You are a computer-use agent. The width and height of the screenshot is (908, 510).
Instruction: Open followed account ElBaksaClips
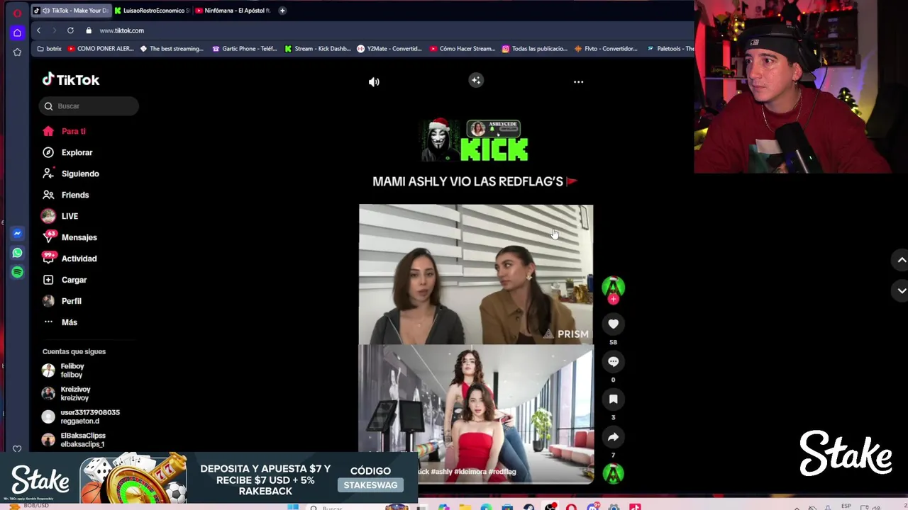(x=74, y=440)
